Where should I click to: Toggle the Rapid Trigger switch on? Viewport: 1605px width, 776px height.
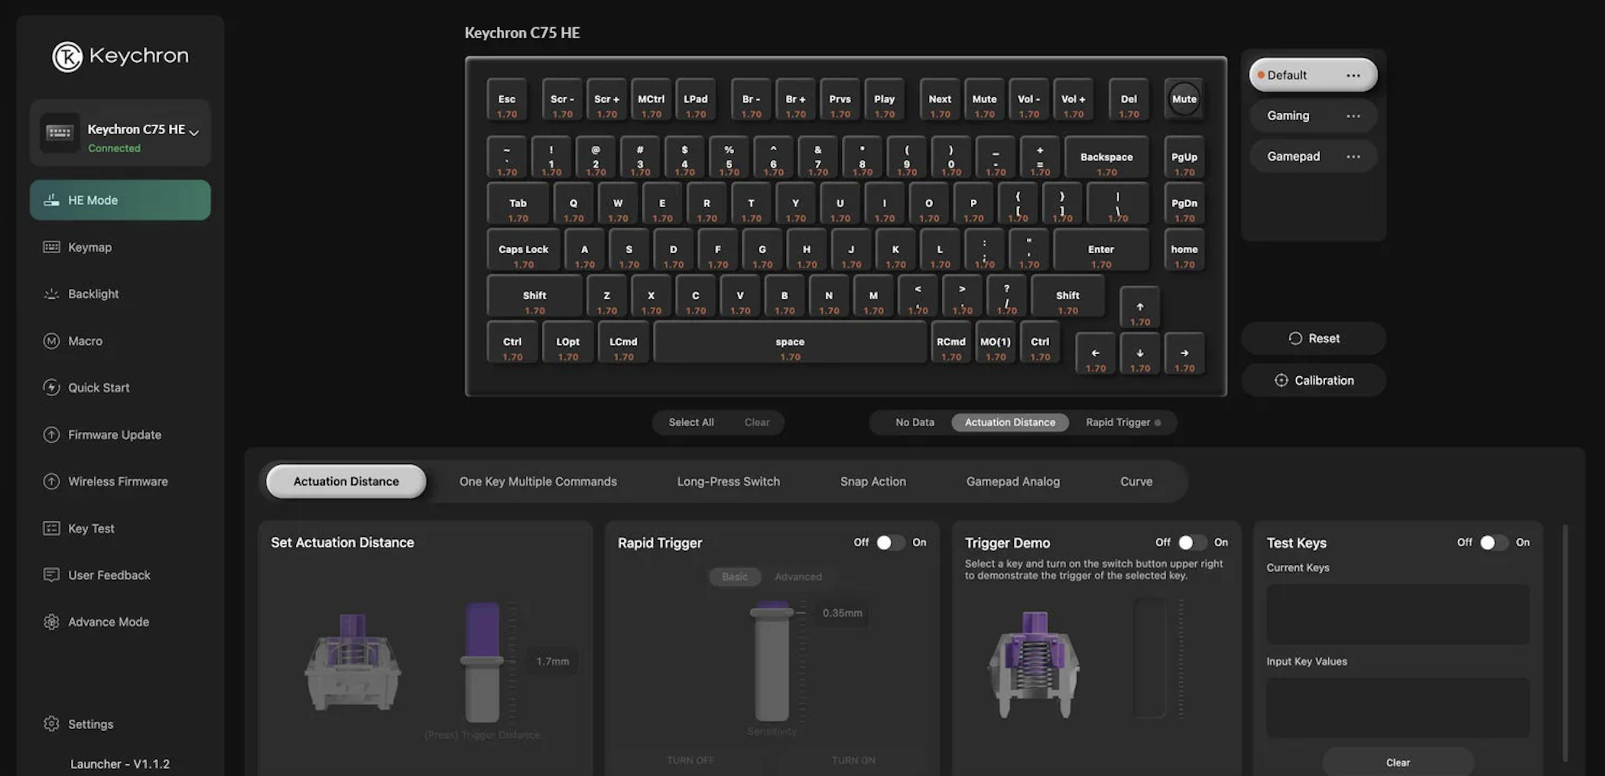point(890,543)
